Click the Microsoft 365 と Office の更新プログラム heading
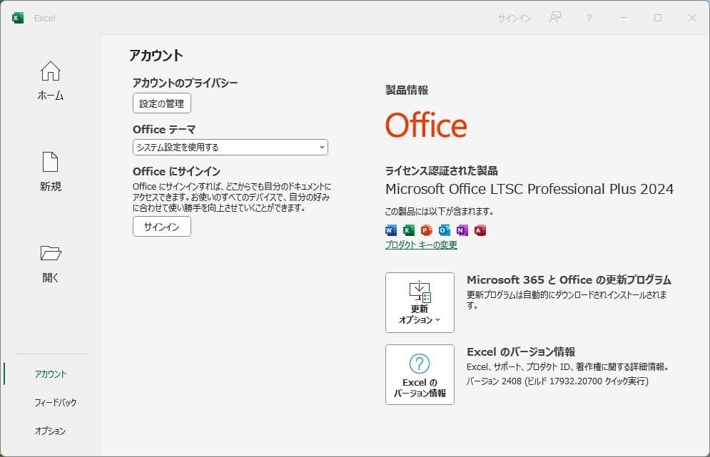 pyautogui.click(x=569, y=279)
